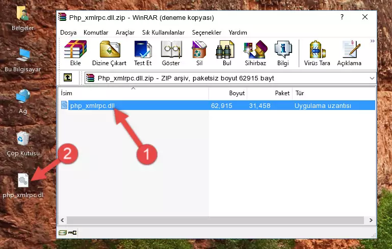The image size is (392, 249).
Task: Open the Dosya menu
Action: [68, 33]
